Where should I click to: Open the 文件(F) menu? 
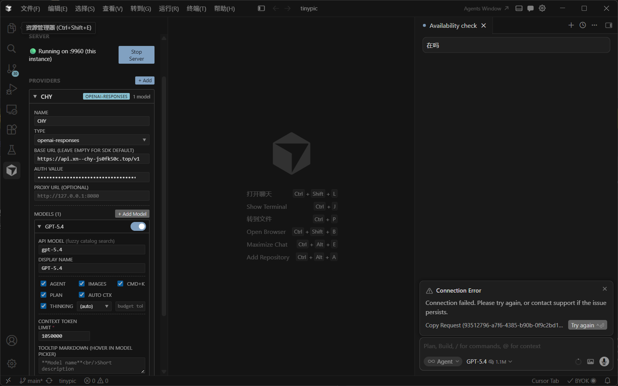[30, 8]
